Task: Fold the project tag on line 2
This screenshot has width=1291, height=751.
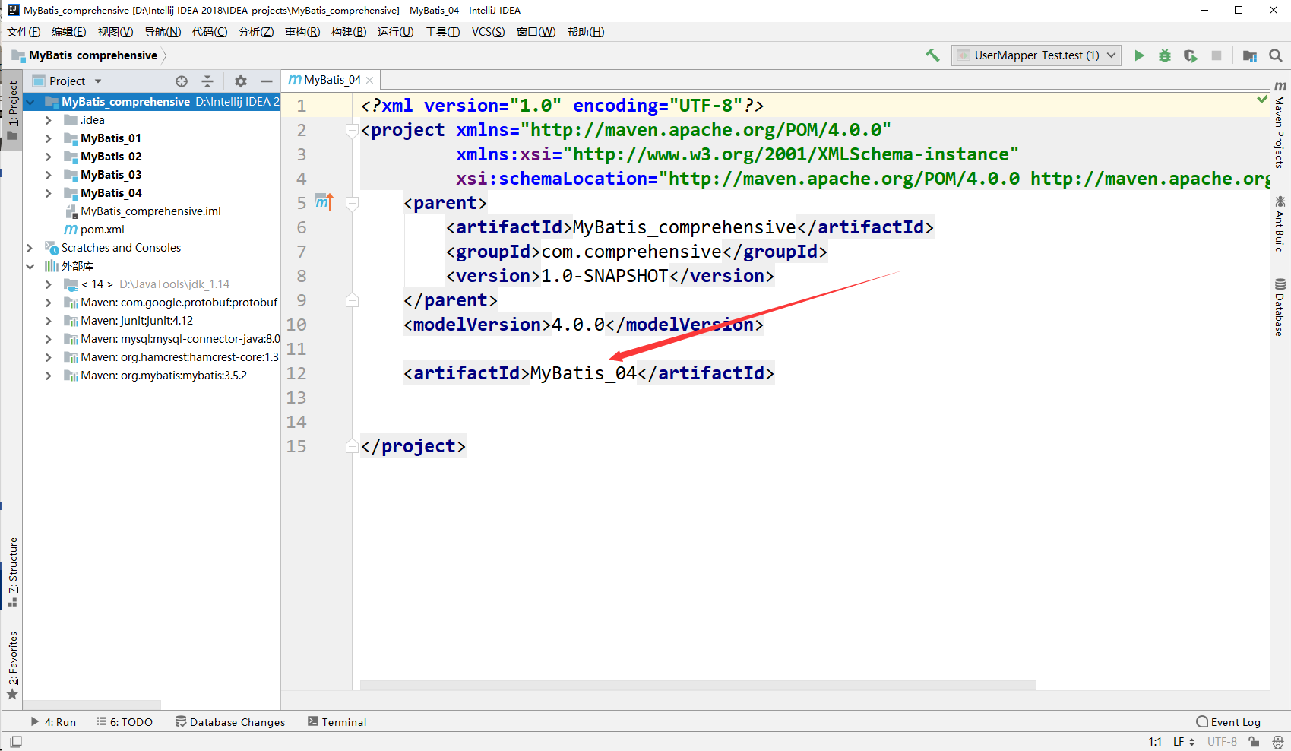Action: tap(352, 130)
